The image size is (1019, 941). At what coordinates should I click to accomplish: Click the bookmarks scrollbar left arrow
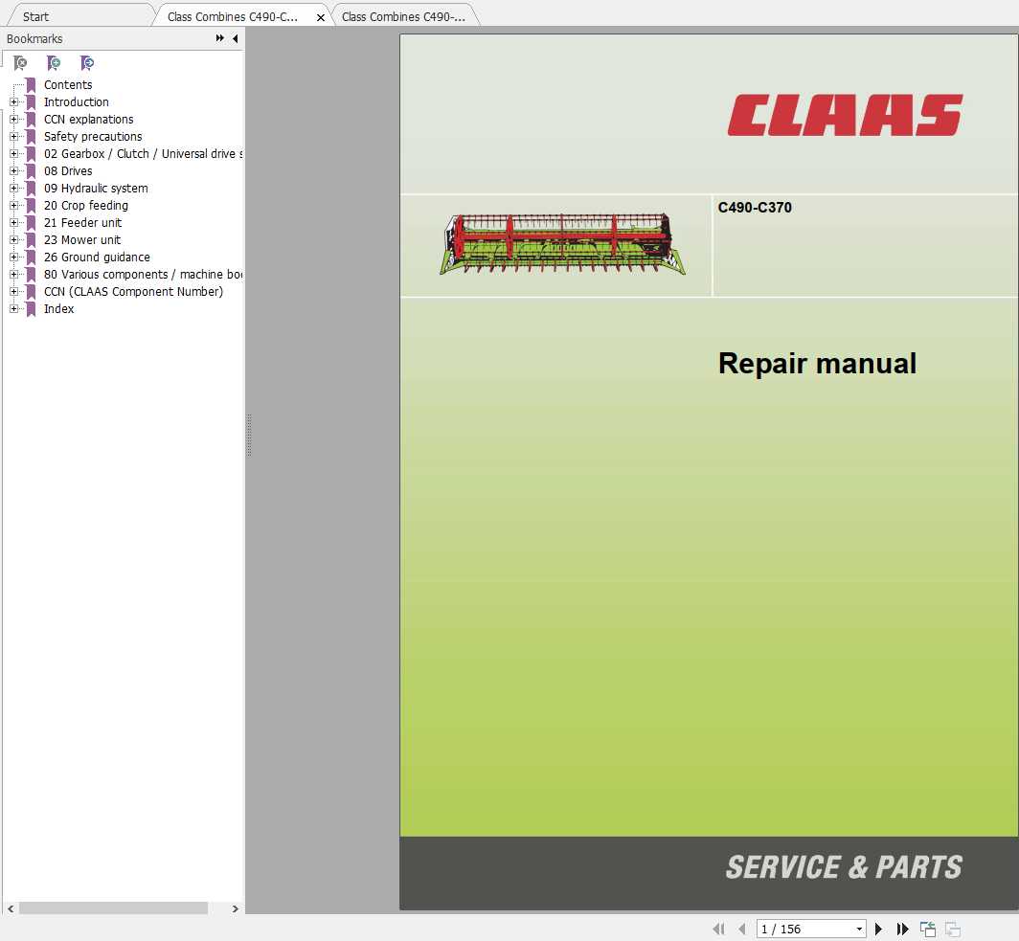tap(11, 908)
